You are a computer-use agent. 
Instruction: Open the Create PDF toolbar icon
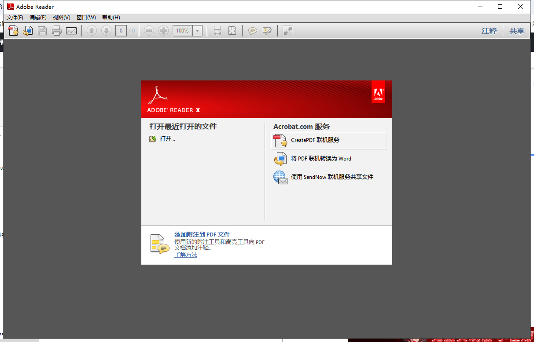(x=13, y=31)
